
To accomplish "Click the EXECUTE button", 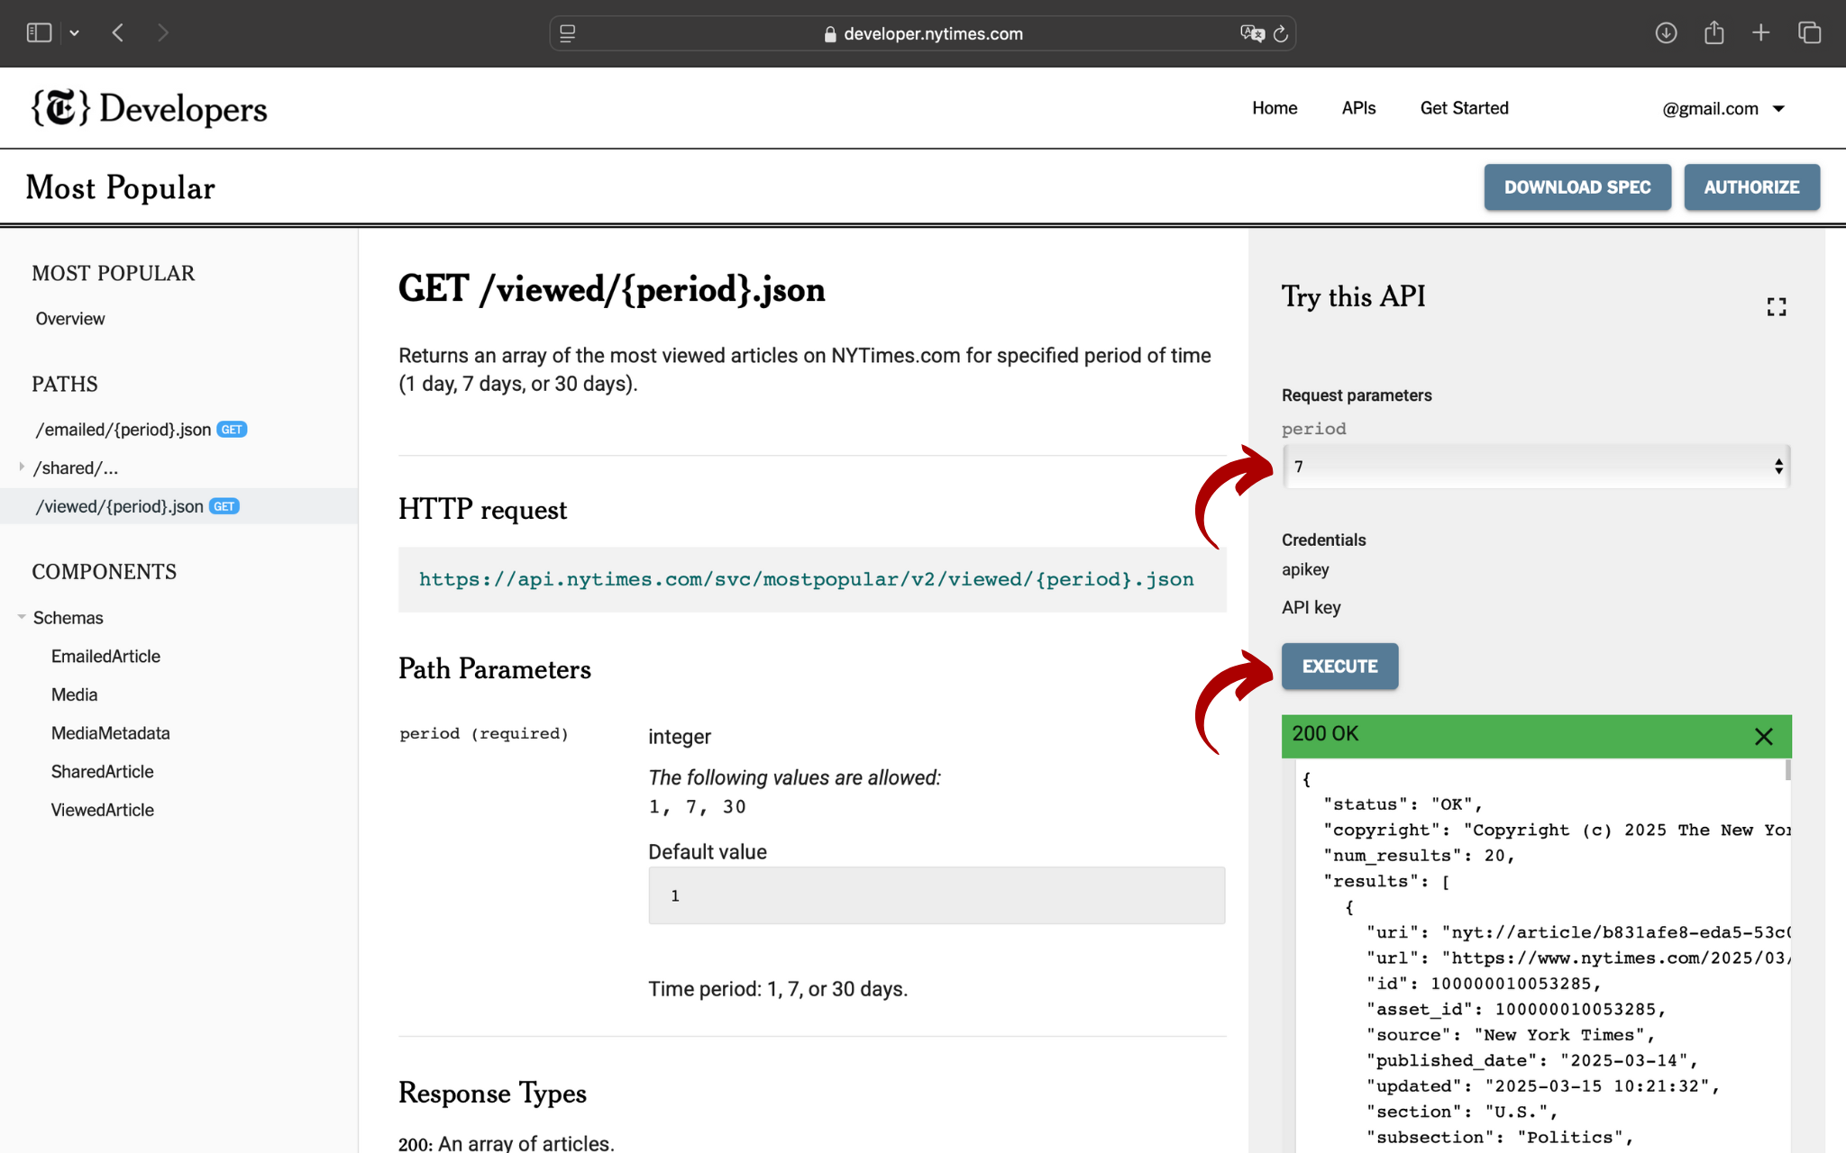I will 1339,667.
